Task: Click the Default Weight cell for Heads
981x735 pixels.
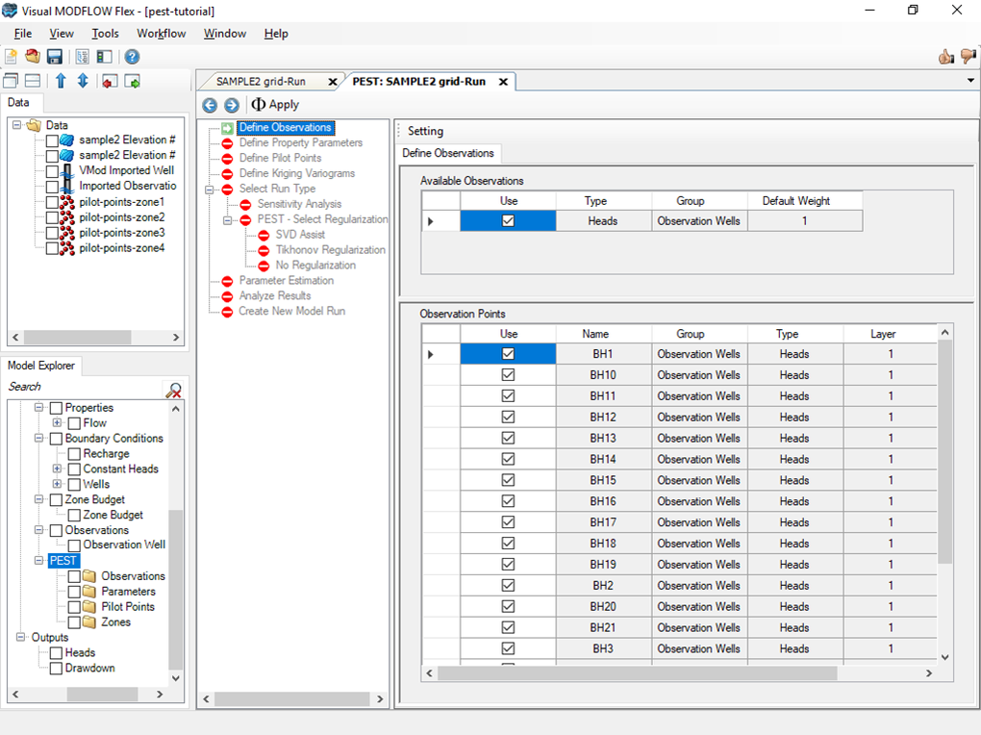Action: tap(804, 221)
